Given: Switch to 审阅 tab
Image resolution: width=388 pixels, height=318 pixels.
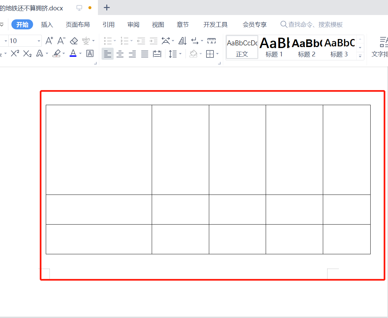Looking at the screenshot, I should pos(133,24).
